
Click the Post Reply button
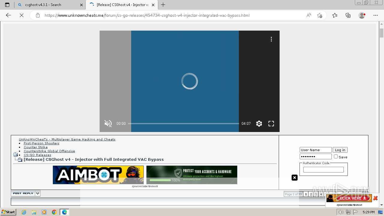point(23,193)
